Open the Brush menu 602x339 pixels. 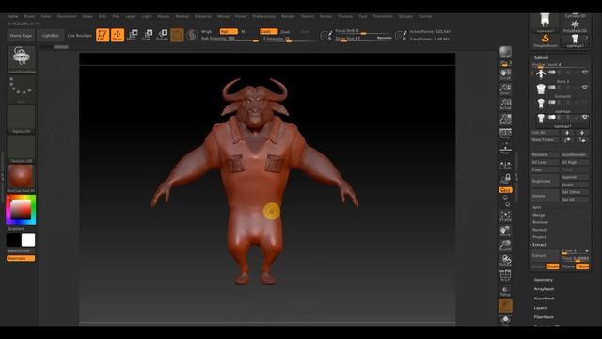click(29, 17)
